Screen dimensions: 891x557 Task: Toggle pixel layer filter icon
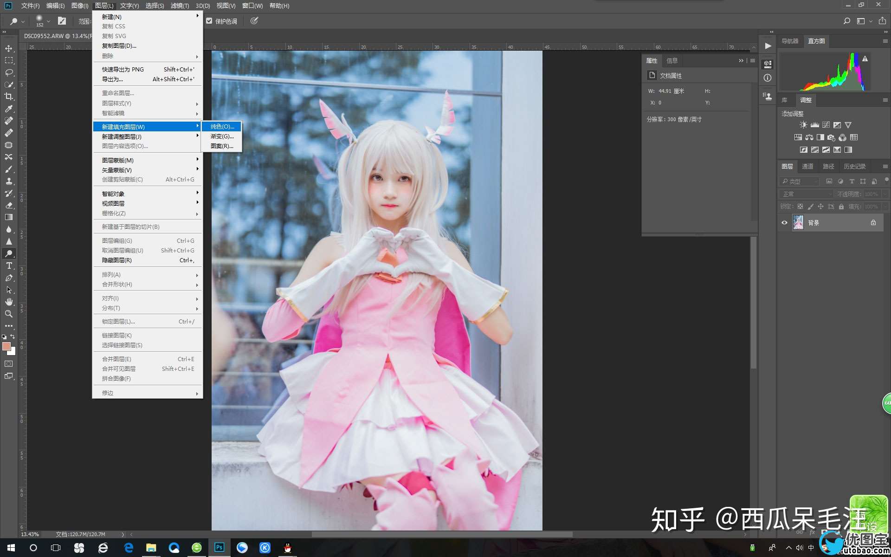829,181
